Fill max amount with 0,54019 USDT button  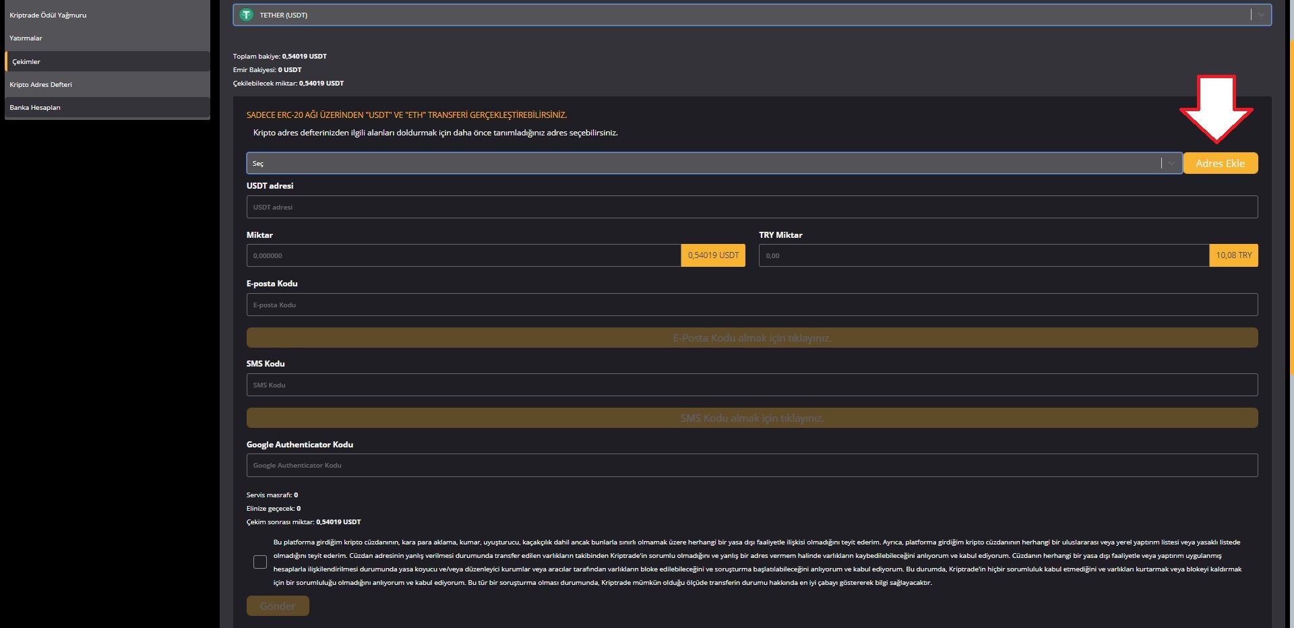click(713, 255)
